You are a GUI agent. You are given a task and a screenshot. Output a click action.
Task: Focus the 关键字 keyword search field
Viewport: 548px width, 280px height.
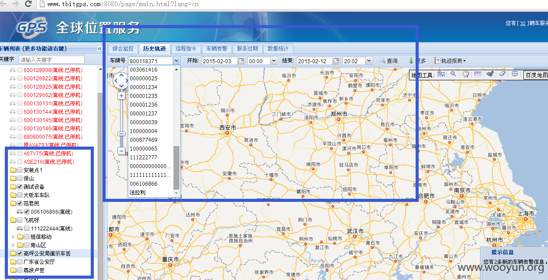coord(51,60)
